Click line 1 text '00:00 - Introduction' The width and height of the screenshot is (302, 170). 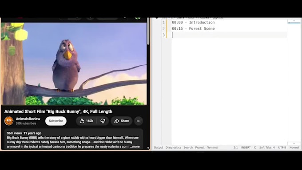(x=193, y=22)
